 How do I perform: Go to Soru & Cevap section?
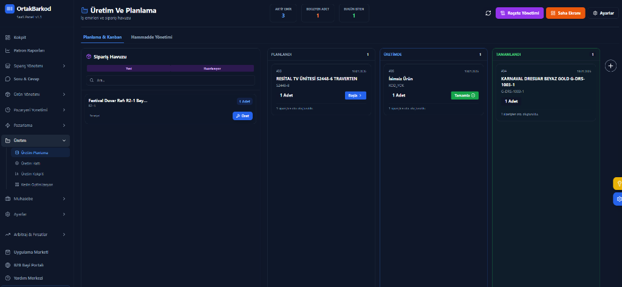[26, 79]
